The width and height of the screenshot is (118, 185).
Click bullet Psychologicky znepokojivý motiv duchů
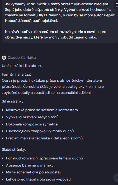40,131
